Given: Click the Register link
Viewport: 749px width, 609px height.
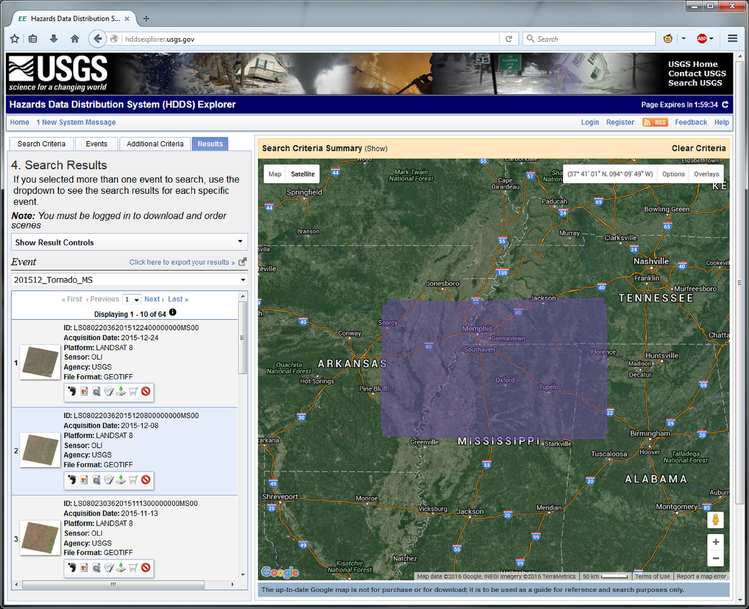Looking at the screenshot, I should [620, 122].
